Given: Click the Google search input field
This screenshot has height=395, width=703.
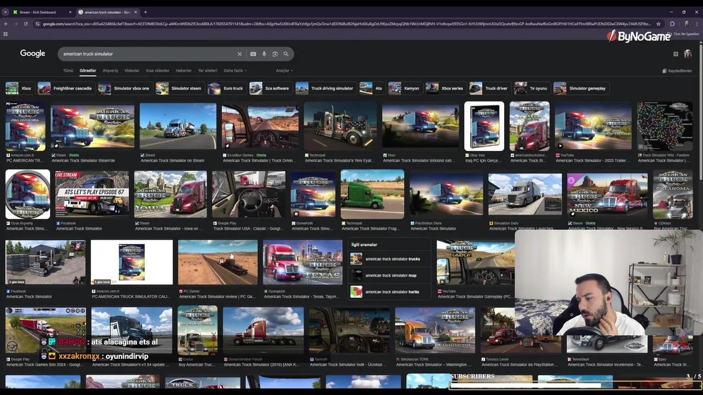Looking at the screenshot, I should point(148,54).
